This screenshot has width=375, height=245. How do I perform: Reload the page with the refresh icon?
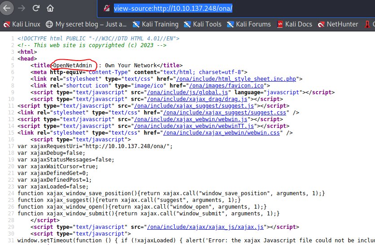(36, 8)
